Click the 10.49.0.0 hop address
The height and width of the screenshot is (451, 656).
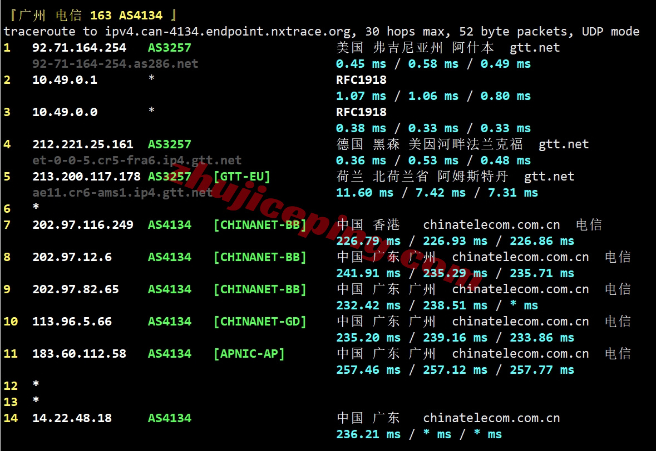(65, 112)
